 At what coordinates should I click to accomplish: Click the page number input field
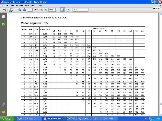pyautogui.click(x=30, y=10)
